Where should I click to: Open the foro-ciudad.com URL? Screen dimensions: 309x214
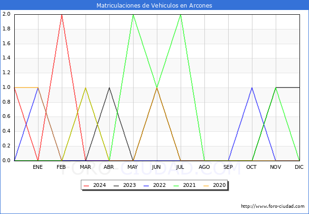pyautogui.click(x=273, y=206)
